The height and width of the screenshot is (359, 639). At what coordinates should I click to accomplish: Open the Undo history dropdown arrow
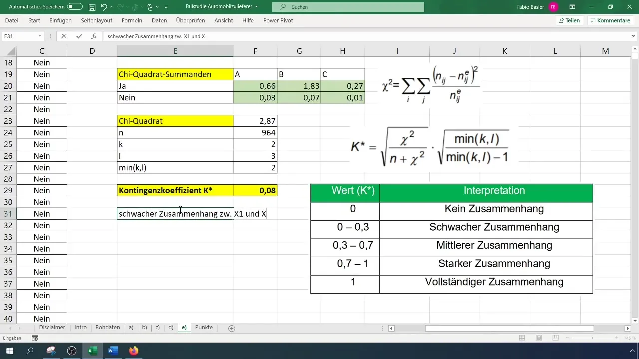pos(112,7)
